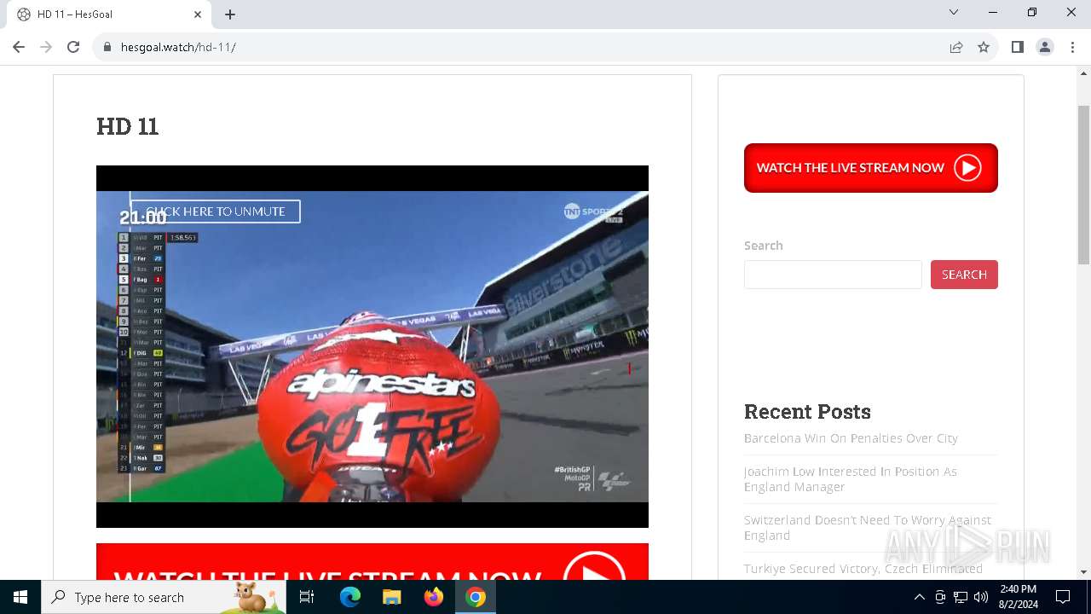Click the site lock icon in address bar

click(107, 48)
